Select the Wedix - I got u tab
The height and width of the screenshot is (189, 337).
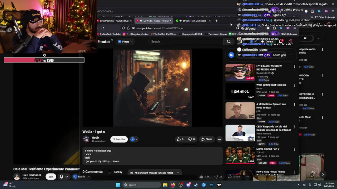(154, 21)
